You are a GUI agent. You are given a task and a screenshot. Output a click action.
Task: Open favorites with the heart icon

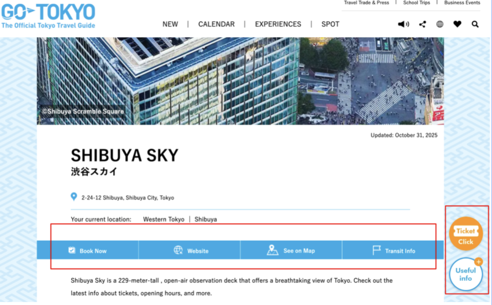coord(457,24)
